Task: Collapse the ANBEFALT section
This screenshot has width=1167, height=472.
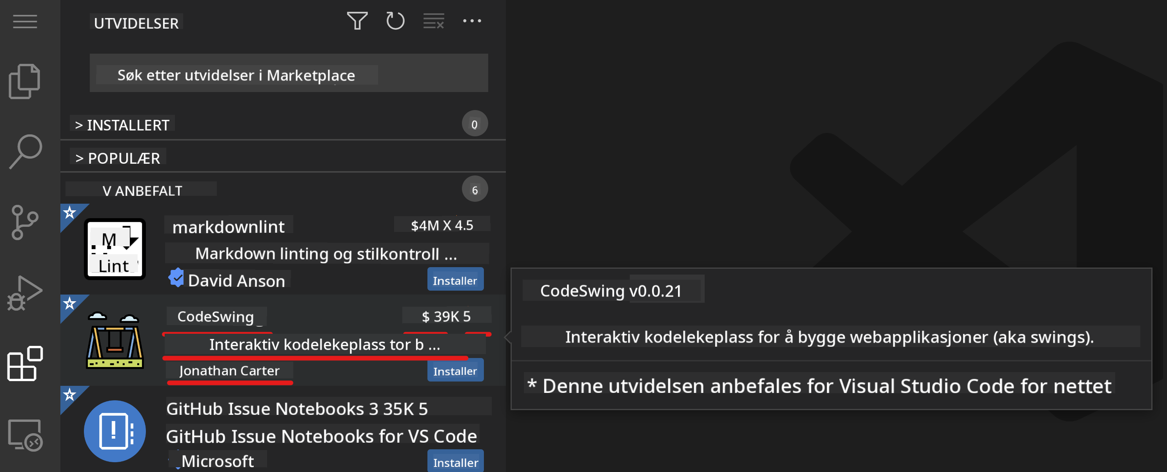Action: (x=142, y=191)
